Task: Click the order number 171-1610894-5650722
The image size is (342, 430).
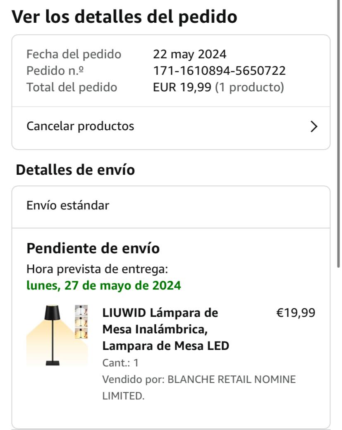Action: click(x=219, y=71)
